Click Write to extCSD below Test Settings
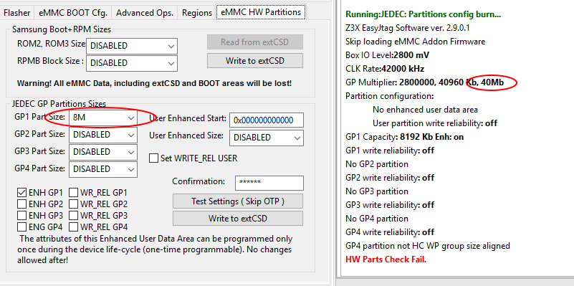 pos(238,218)
